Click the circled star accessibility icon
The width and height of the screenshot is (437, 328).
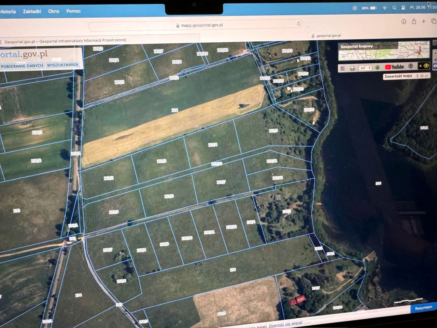click(411, 66)
